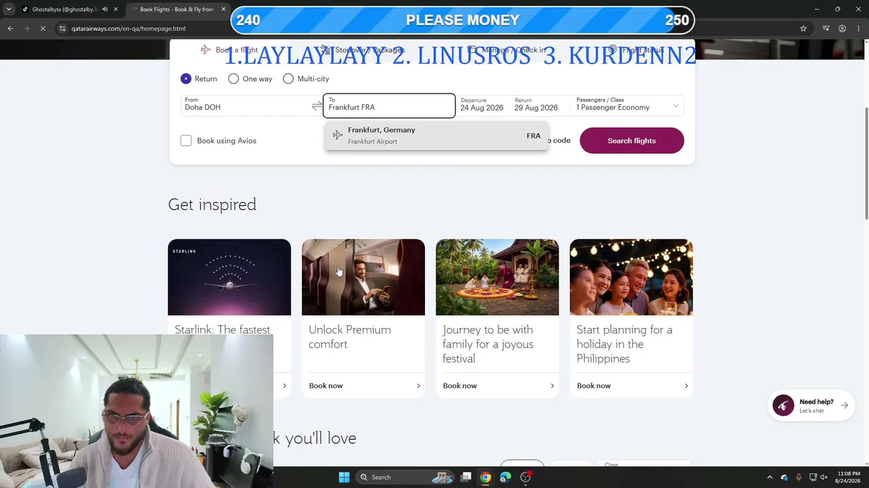Open the microphone tray icon
The width and height of the screenshot is (869, 488).
pos(798,477)
